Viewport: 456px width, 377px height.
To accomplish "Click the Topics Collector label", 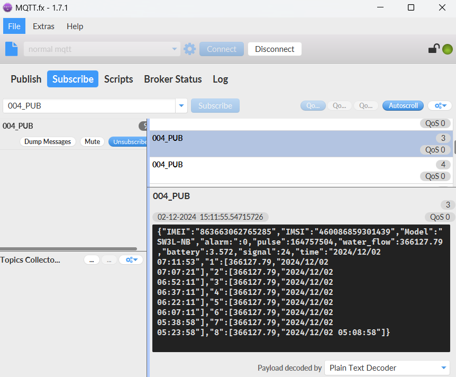I will 30,259.
